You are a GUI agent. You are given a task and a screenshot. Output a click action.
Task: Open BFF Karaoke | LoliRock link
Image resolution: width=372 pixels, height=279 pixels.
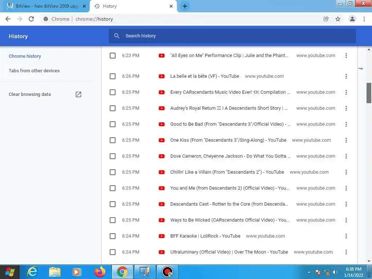click(205, 236)
